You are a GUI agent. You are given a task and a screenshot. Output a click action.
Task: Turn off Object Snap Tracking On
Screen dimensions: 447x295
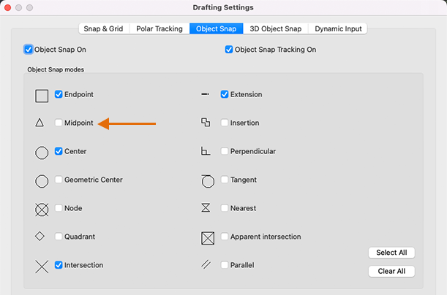(x=229, y=50)
